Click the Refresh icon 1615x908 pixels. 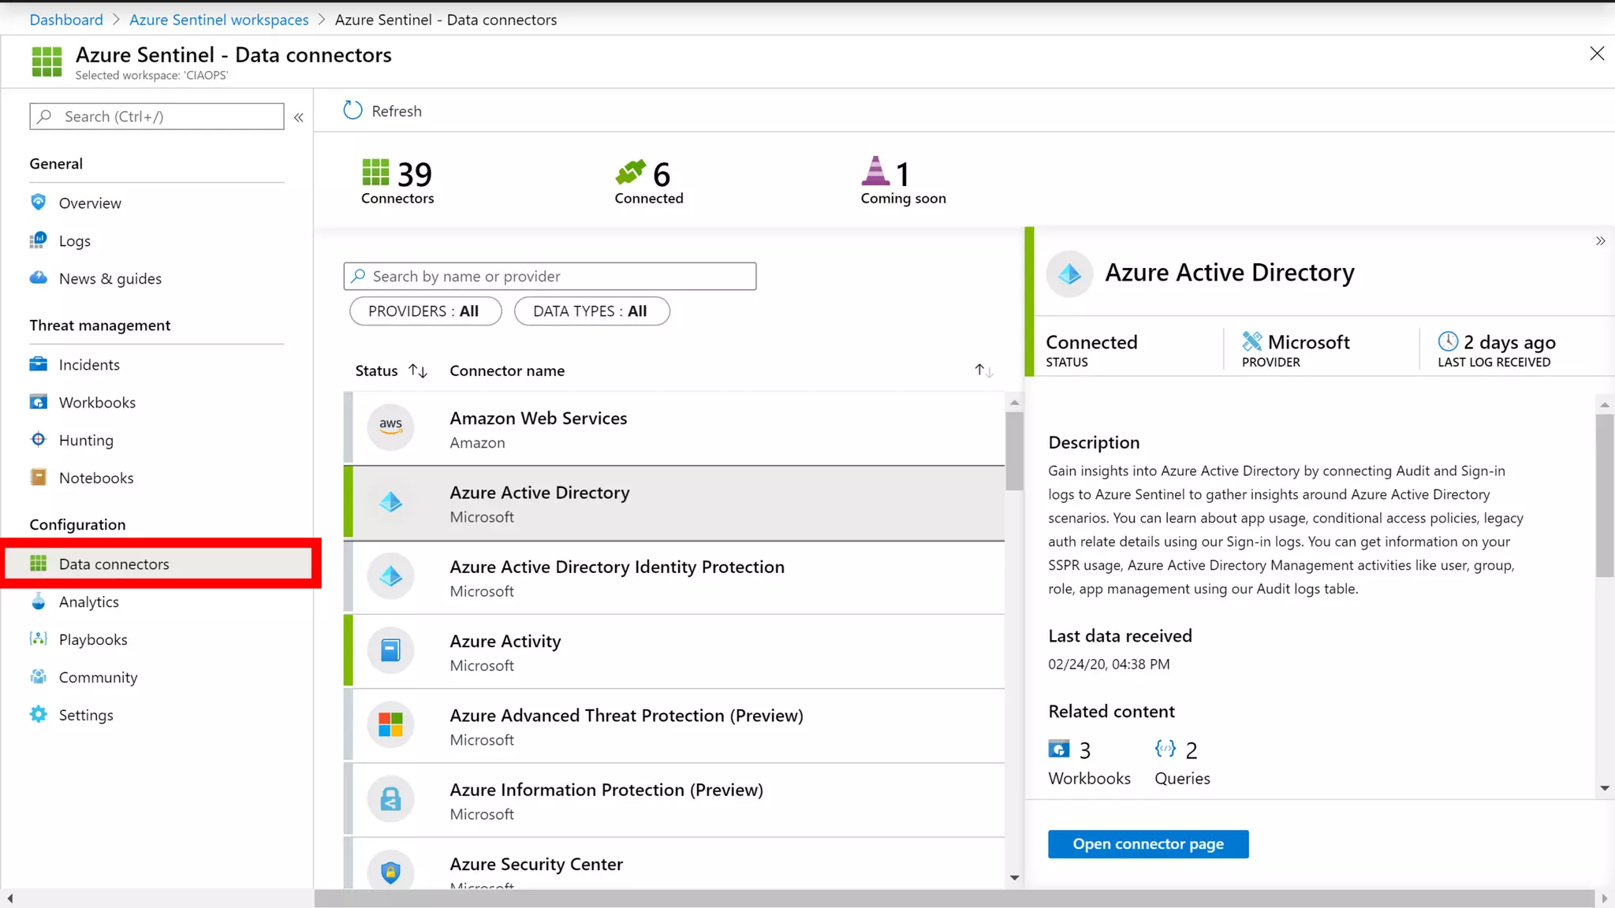(x=352, y=110)
